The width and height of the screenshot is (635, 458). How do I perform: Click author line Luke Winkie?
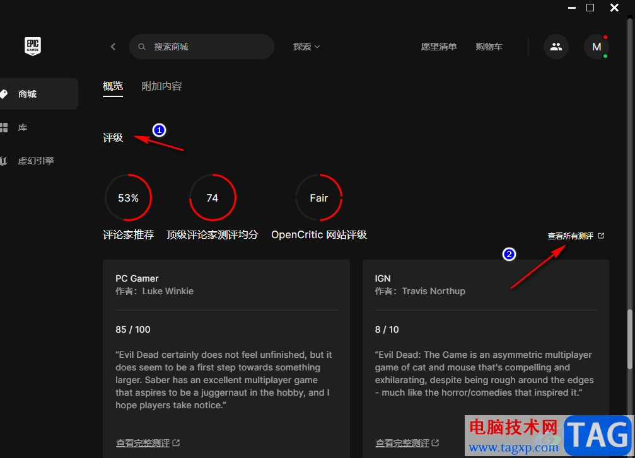pyautogui.click(x=154, y=291)
